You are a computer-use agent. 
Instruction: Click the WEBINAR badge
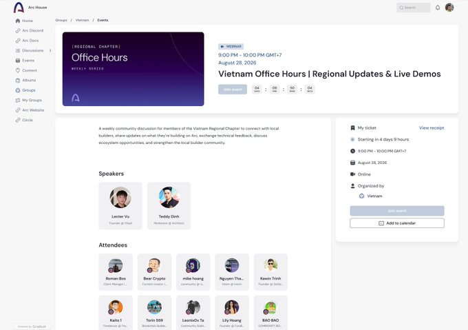point(231,46)
